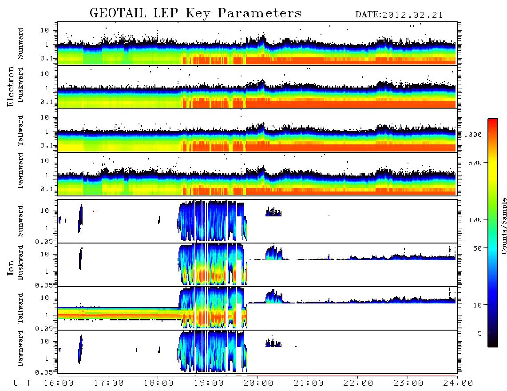Click the 18:00 time tick label
Viewport: 507px width, 391px height.
[158, 383]
